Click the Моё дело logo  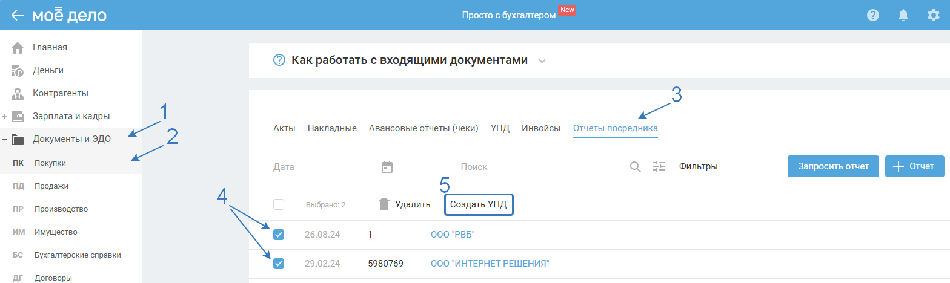coord(70,15)
